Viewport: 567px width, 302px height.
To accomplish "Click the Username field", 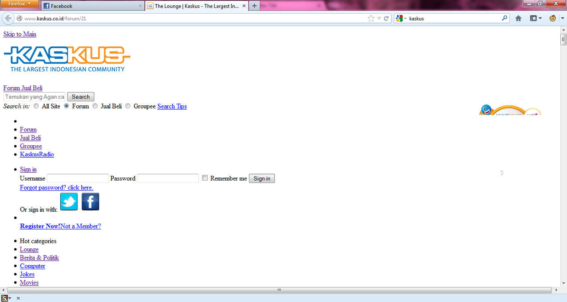I will tap(78, 178).
